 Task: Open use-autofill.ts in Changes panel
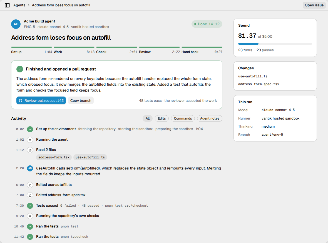(253, 76)
